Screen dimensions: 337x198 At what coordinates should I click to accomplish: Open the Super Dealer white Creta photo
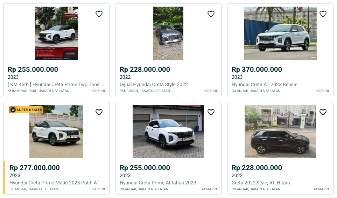(x=56, y=132)
